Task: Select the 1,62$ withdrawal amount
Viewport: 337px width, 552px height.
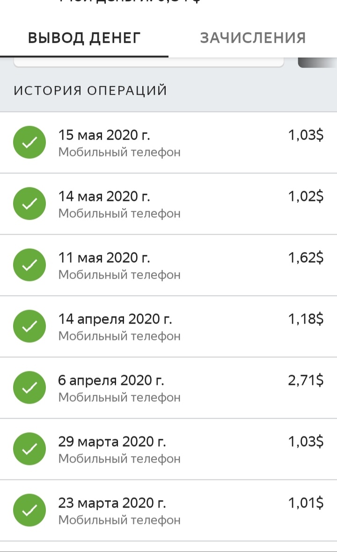Action: pos(306,258)
